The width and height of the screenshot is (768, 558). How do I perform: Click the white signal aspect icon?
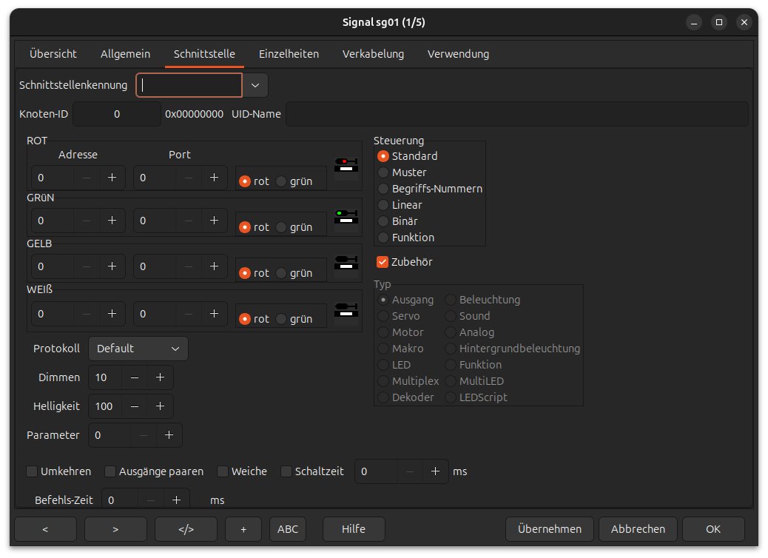click(x=346, y=311)
